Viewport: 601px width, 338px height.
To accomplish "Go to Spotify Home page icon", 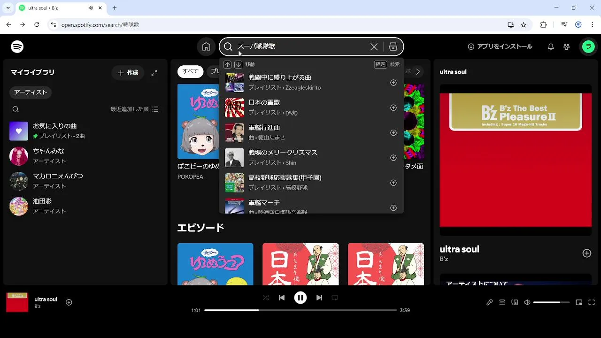I will [x=206, y=46].
